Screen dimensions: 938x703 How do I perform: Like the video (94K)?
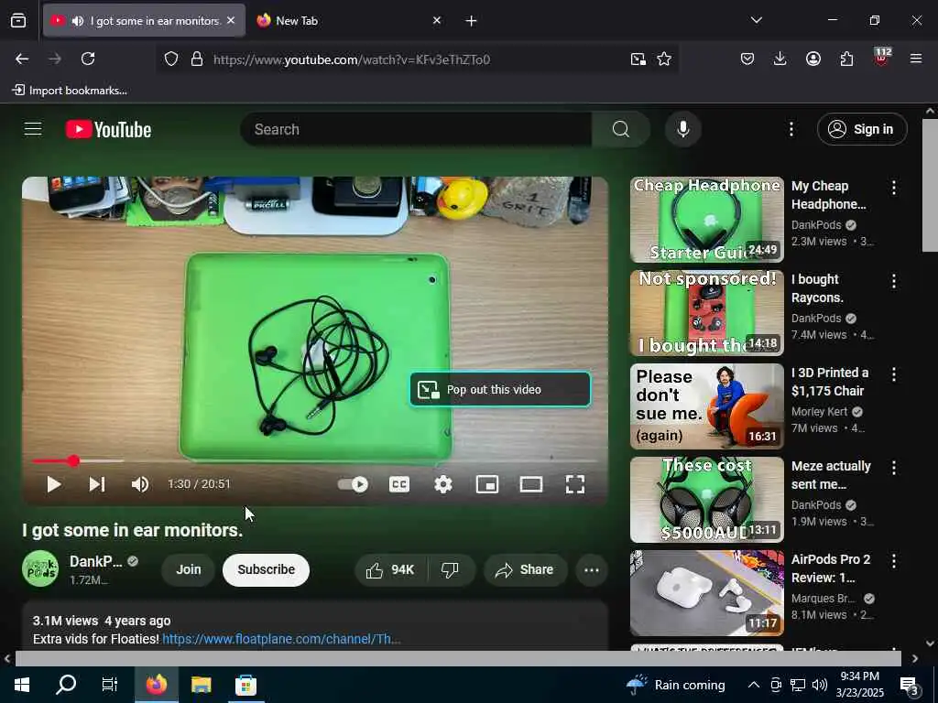point(391,569)
